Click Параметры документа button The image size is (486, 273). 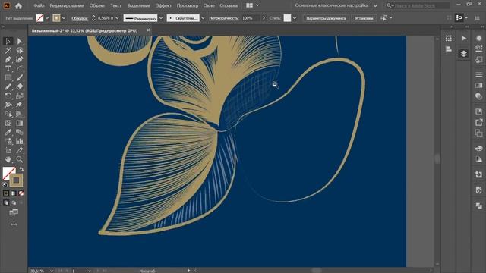click(326, 18)
